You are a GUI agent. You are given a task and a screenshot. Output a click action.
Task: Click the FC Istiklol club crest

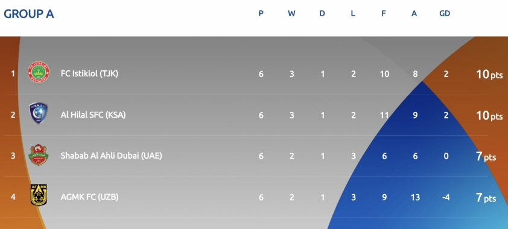pyautogui.click(x=39, y=72)
